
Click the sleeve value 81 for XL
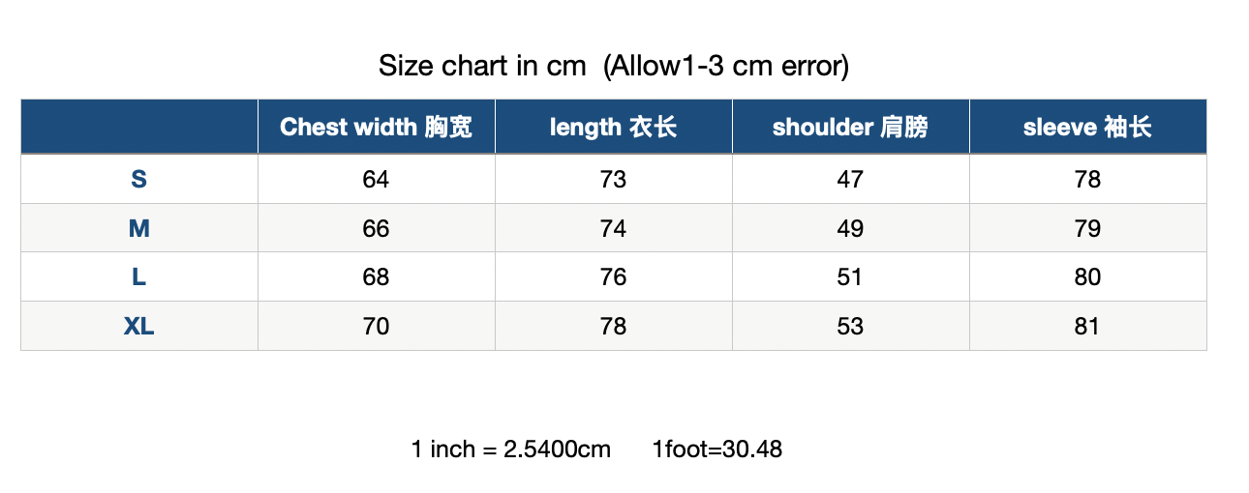click(x=1087, y=327)
